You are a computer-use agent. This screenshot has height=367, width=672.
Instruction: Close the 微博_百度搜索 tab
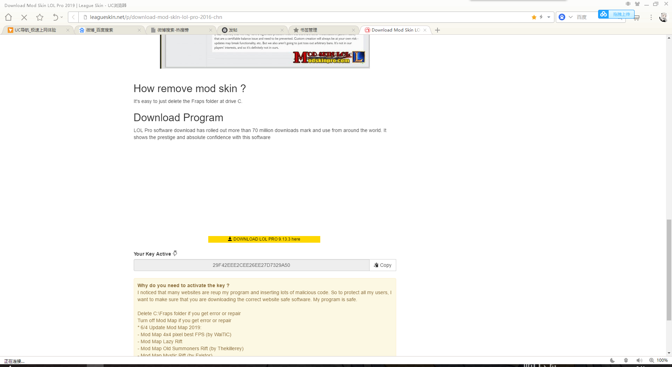pos(139,30)
